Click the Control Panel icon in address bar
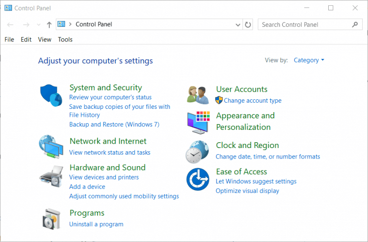Screen dimensions: 368x242 61,24
